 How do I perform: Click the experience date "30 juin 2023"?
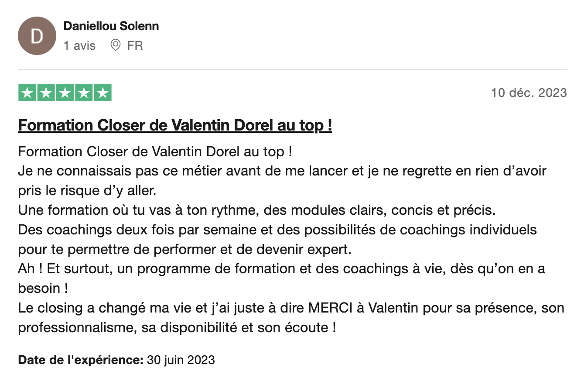pos(181,360)
